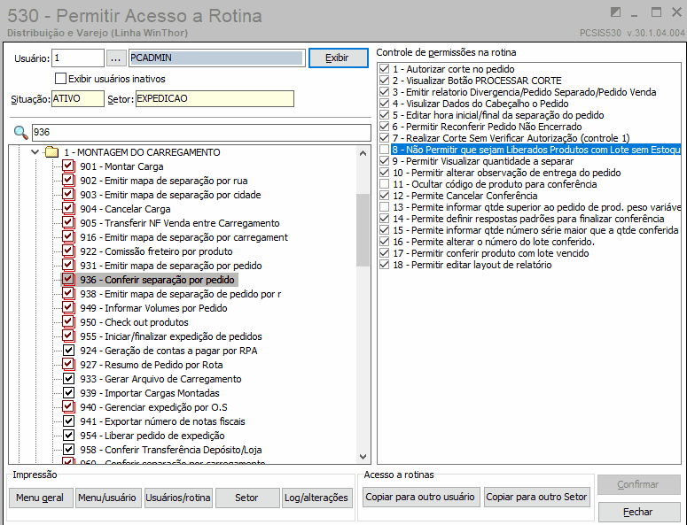Select permission 16 alterar número do lote

click(x=494, y=242)
